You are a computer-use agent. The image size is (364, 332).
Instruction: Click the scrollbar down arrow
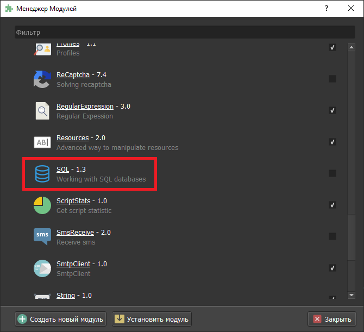click(x=352, y=295)
